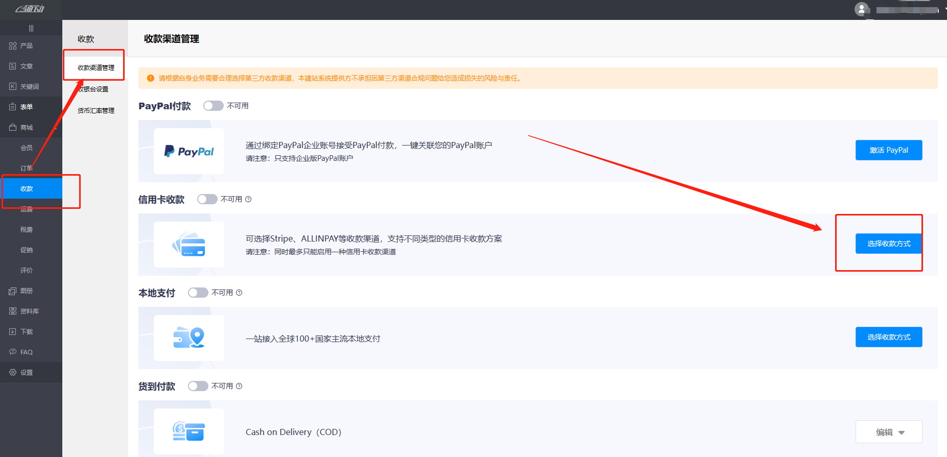Viewport: 947px width, 457px height.
Task: Open 设置 with the gear icon
Action: [13, 373]
